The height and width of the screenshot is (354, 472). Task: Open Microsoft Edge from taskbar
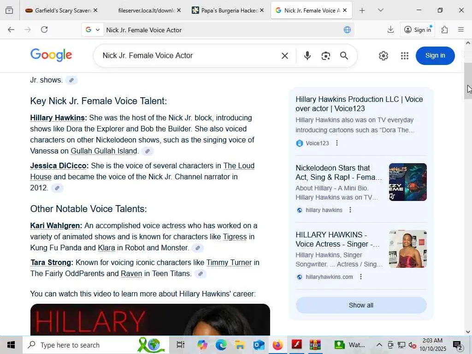221,345
